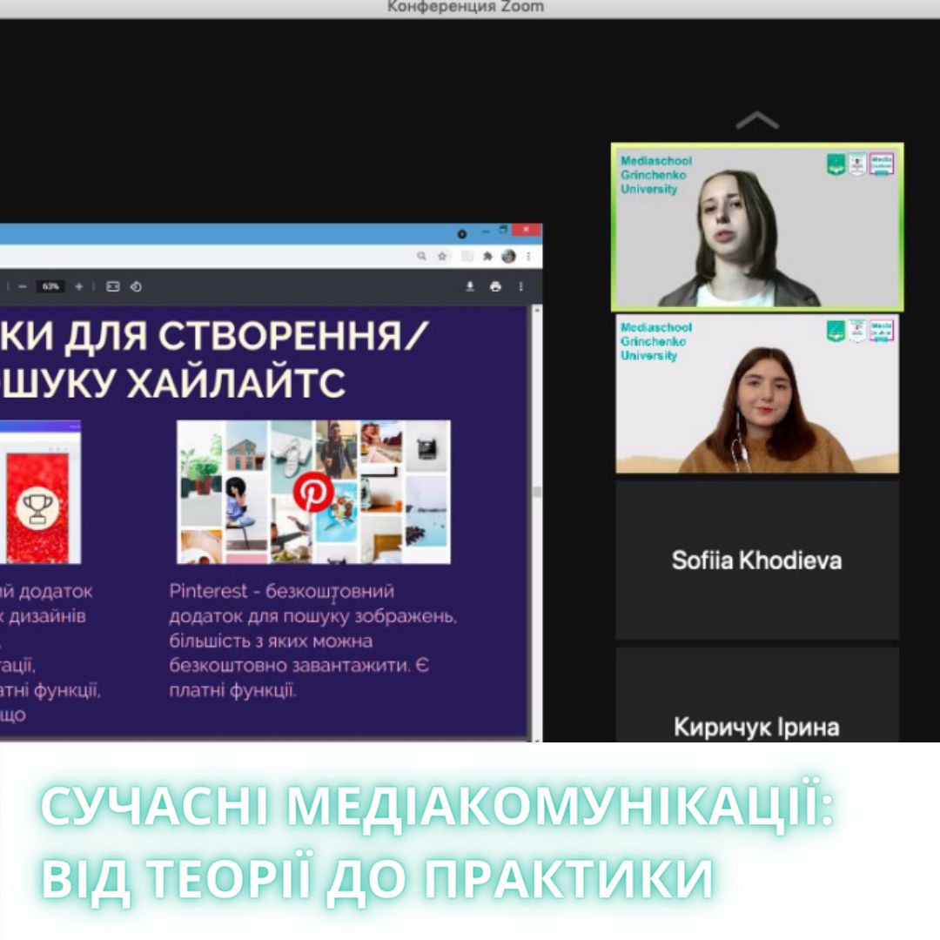Viewport: 940px width, 940px height.
Task: Open the Chrome three-dot menu
Action: (x=527, y=257)
